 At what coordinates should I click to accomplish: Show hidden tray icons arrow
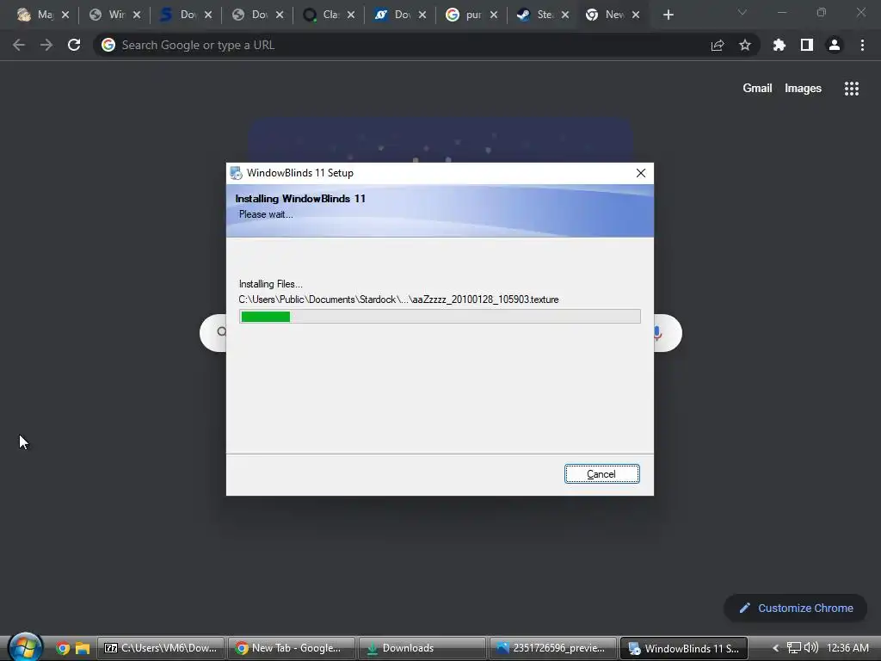[775, 648]
